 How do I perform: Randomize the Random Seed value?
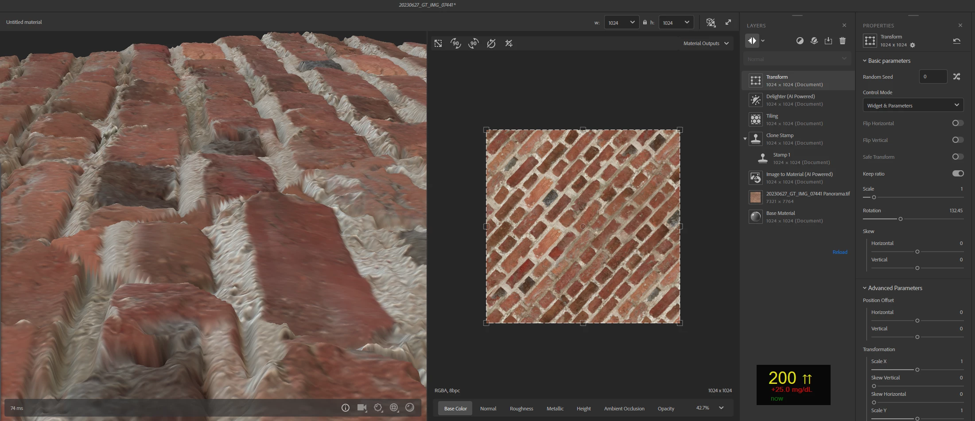957,77
